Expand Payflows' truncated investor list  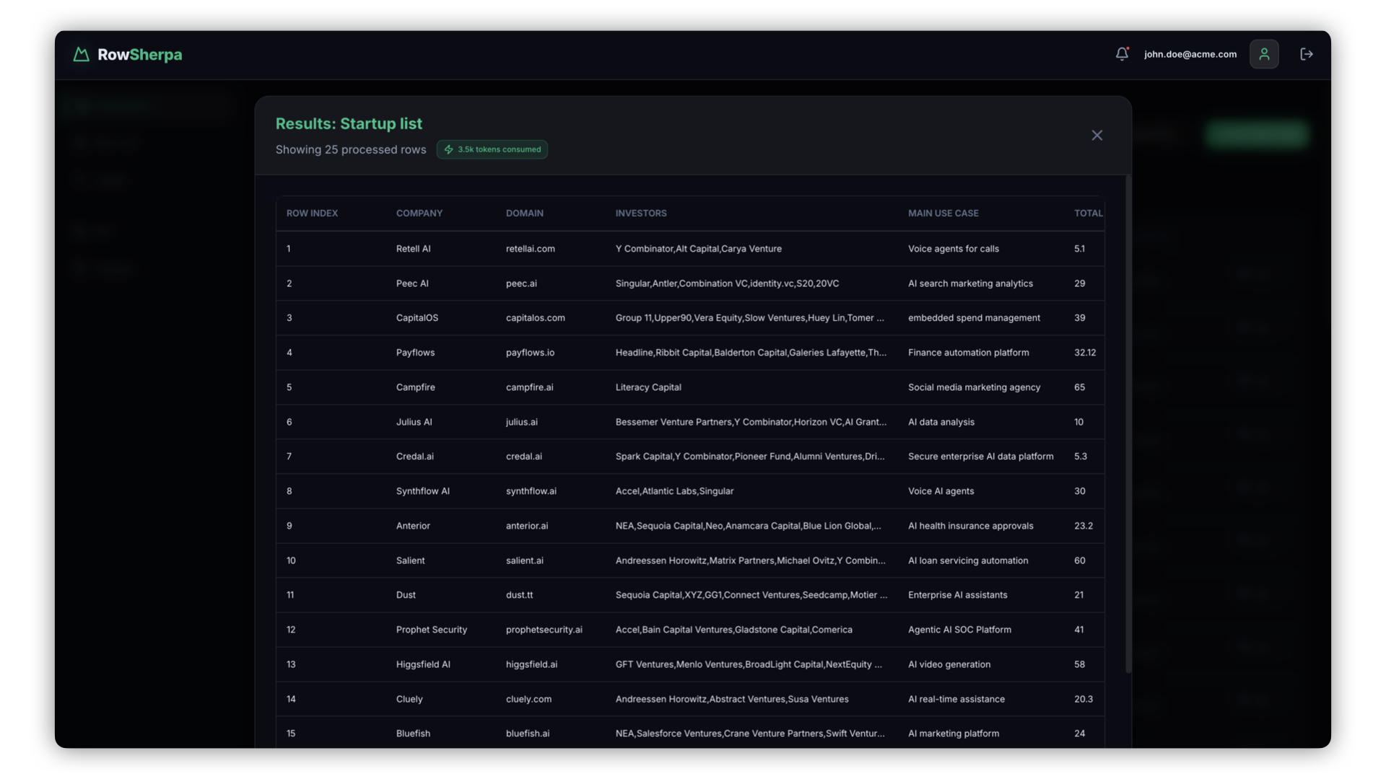tap(751, 352)
